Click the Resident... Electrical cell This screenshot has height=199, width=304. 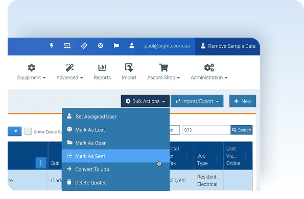(208, 181)
